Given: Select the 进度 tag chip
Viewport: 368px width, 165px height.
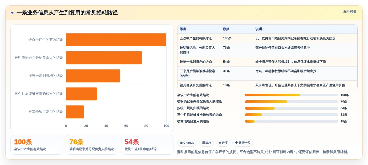Looking at the screenshot, I should 223,143.
